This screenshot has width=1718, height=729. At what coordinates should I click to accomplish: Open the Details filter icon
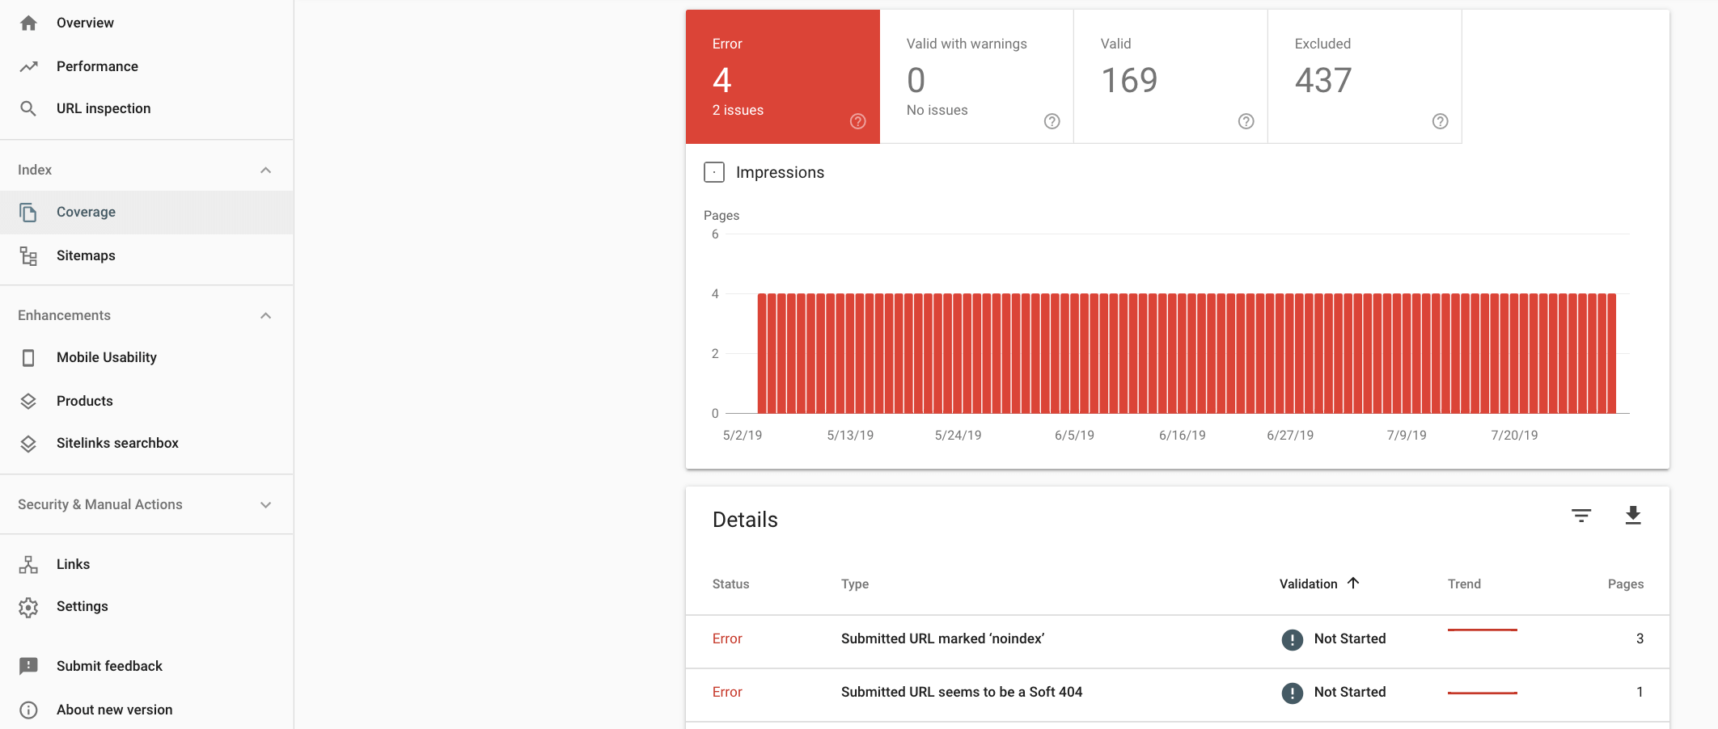click(1581, 516)
